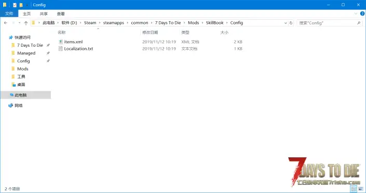Viewport: 366px width, 193px height.
Task: Click the XML 文档 type cell
Action: pyautogui.click(x=190, y=42)
